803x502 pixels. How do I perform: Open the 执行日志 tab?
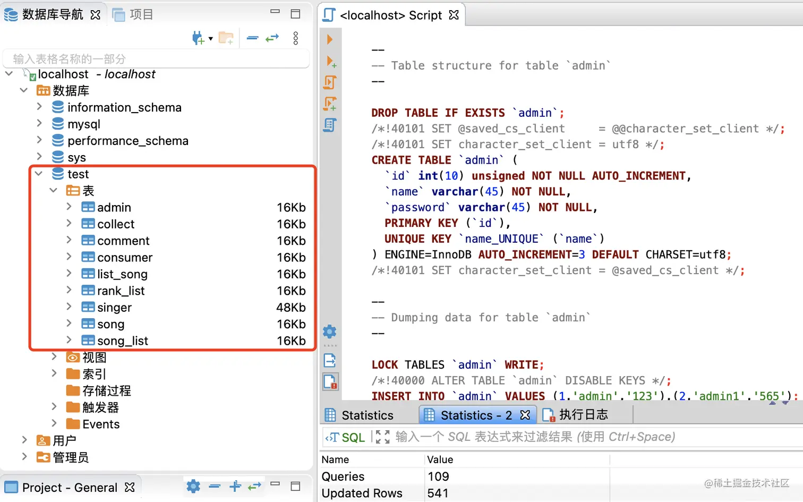[576, 414]
